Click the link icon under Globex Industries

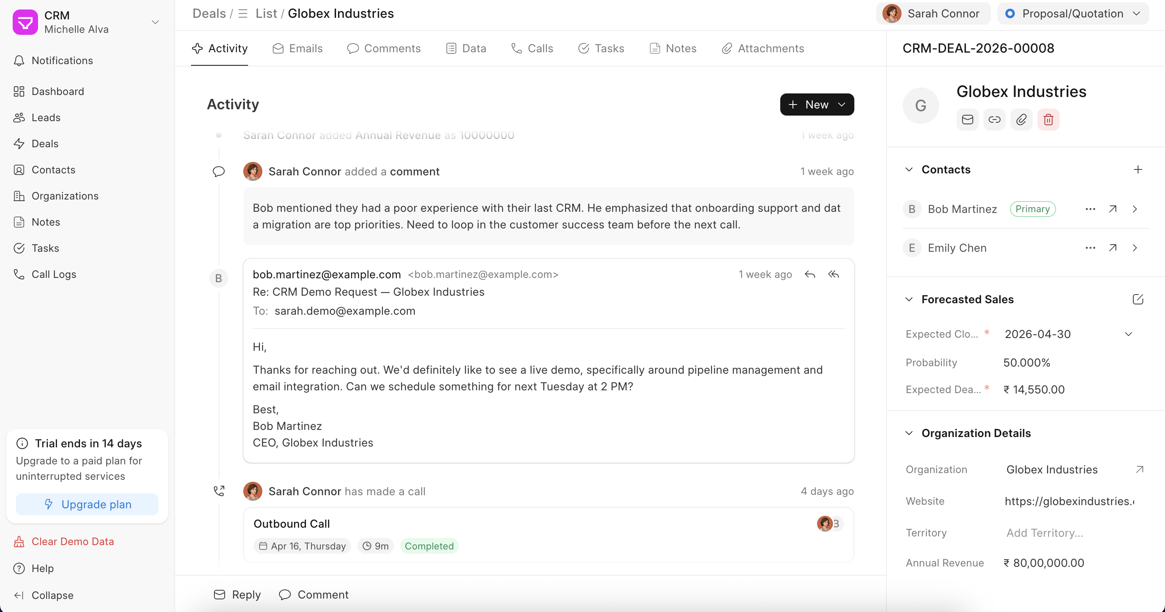[x=994, y=120]
